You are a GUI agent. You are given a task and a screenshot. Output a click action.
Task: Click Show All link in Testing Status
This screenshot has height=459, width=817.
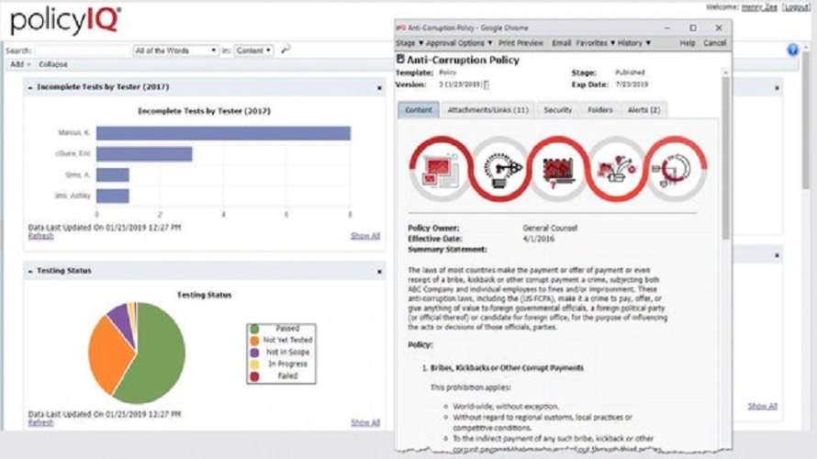pos(365,422)
